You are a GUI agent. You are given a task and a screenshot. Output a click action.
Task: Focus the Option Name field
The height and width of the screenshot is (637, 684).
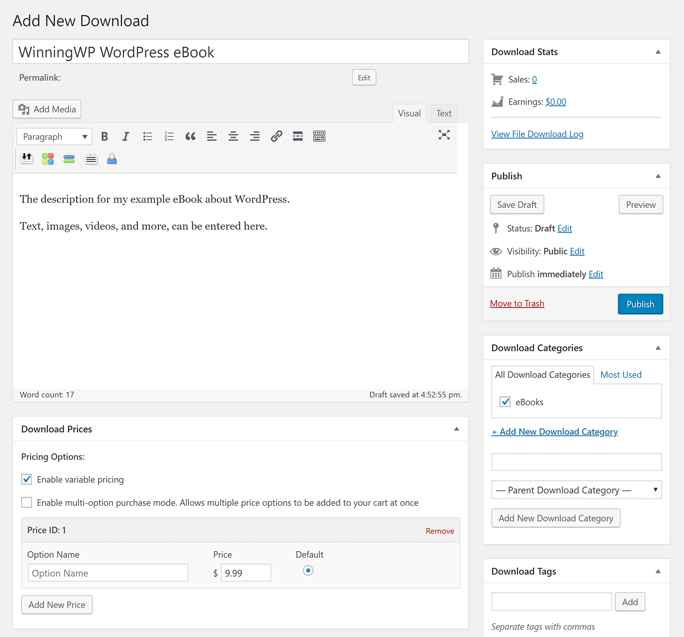[x=108, y=573]
